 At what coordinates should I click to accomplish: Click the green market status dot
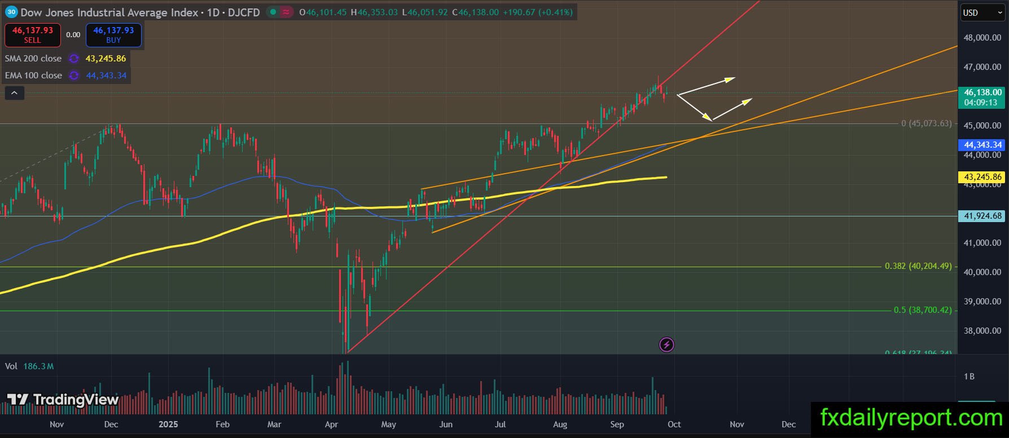pos(273,12)
